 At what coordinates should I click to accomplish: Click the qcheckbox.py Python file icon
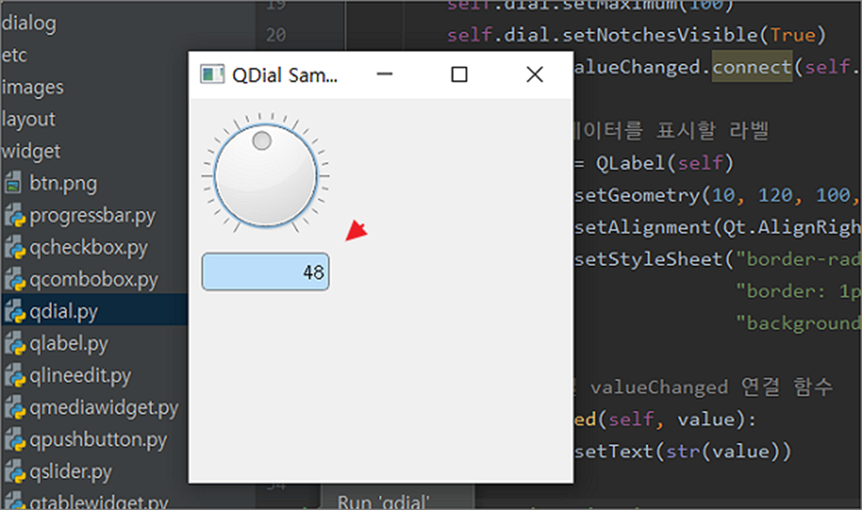[x=15, y=247]
